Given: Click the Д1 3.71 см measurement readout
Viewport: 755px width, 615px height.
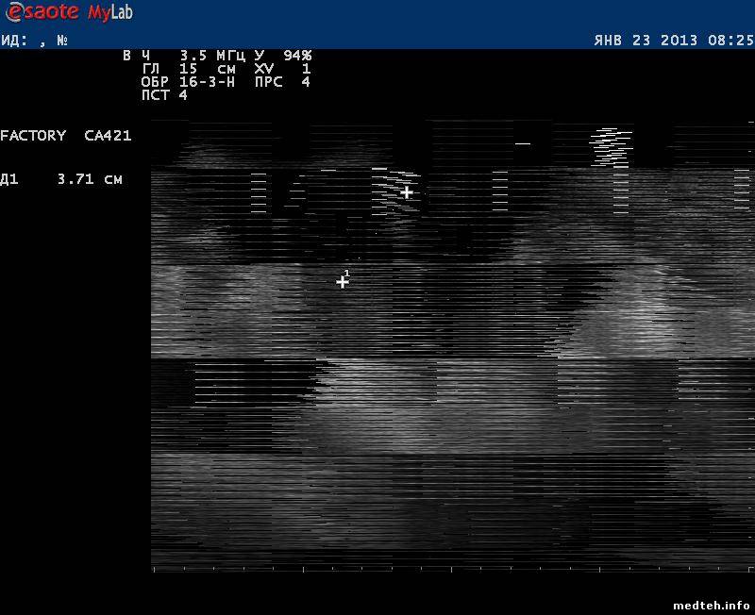Looking at the screenshot, I should 61,179.
